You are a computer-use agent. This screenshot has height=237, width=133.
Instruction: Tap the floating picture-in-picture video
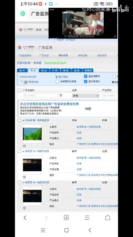(83, 23)
